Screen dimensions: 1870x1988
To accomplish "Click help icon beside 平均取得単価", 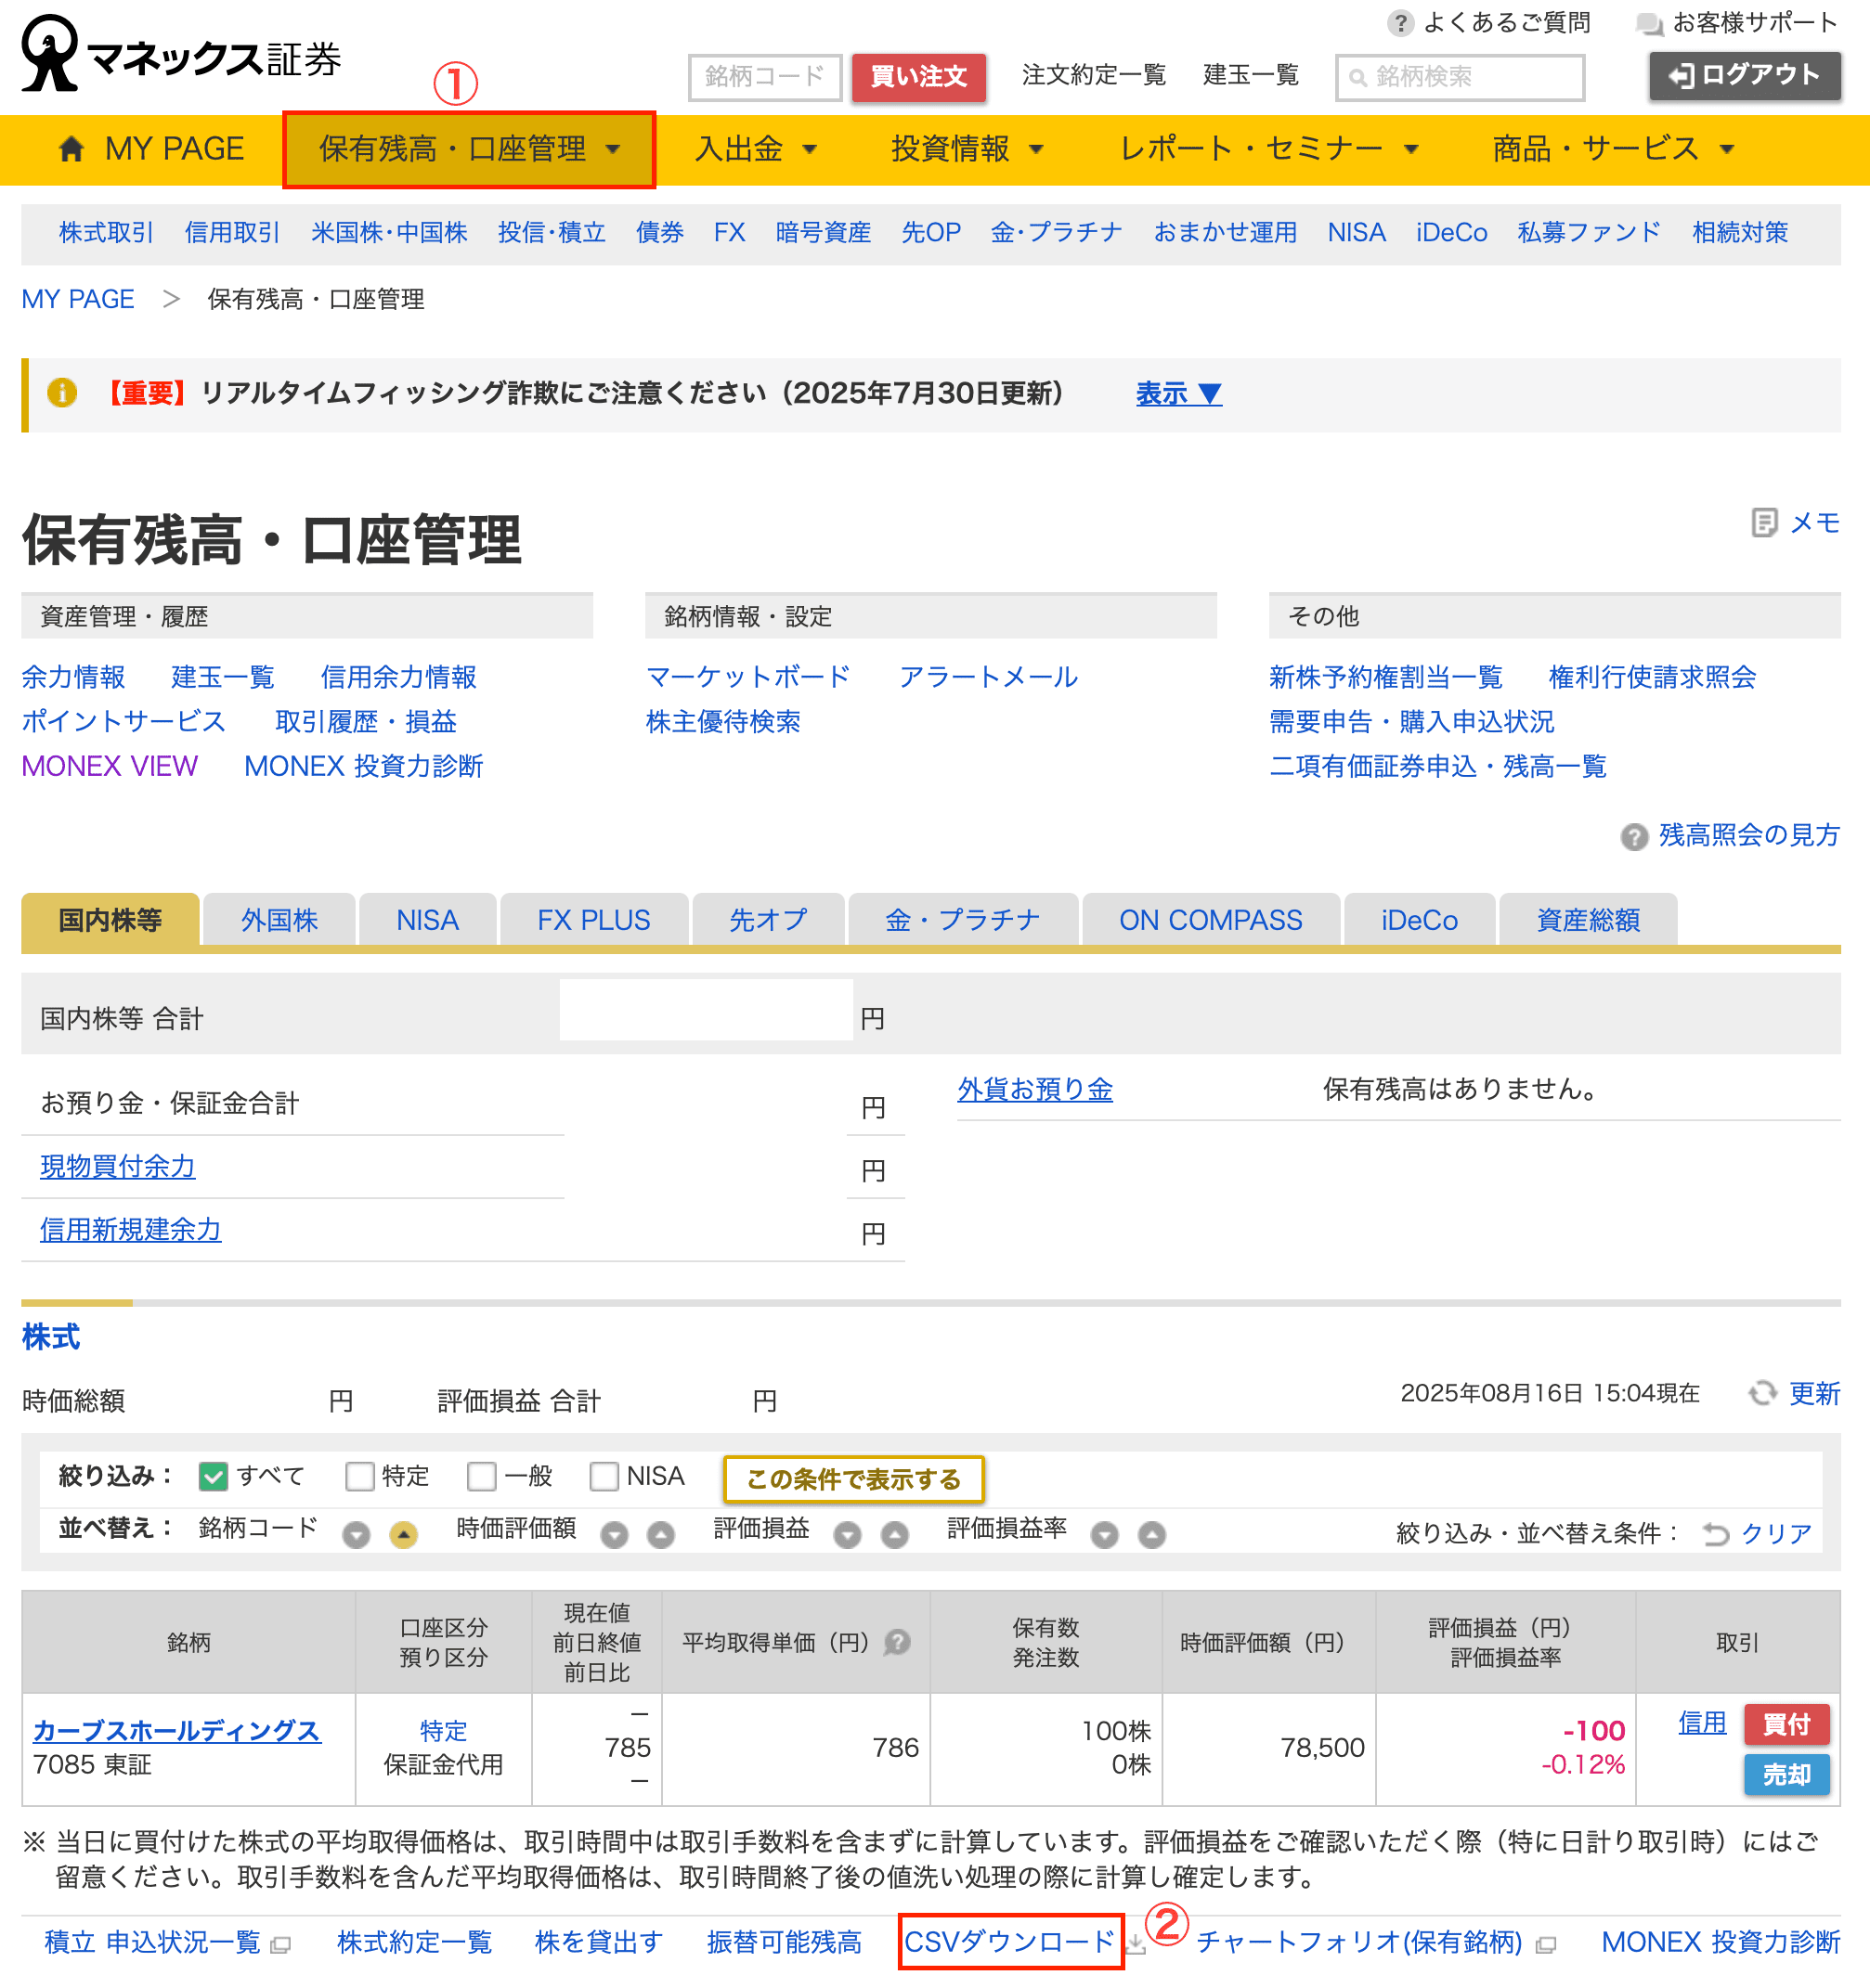I will pos(898,1642).
